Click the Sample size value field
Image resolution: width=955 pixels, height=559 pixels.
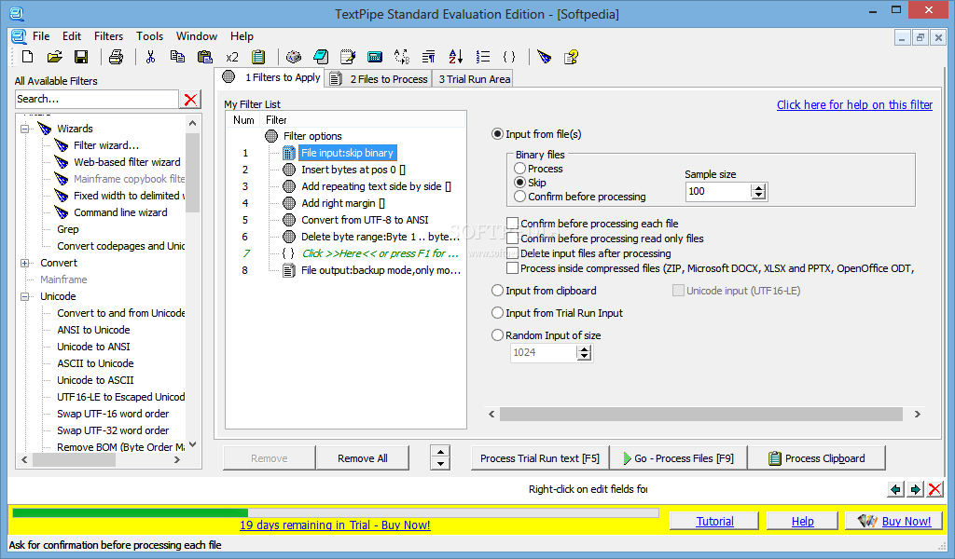718,192
